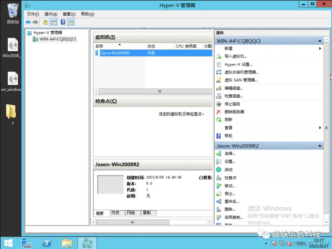Image resolution: width=332 pixels, height=249 pixels.
Task: Click the Hyper-V 设置... action link
Action: click(239, 64)
